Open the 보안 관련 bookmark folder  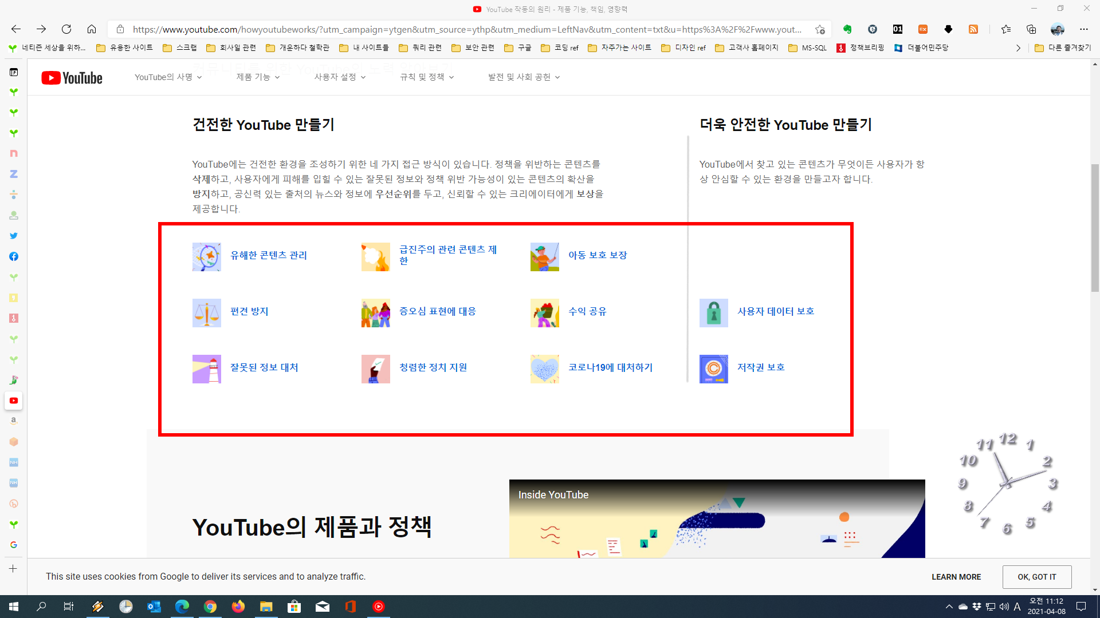click(473, 48)
